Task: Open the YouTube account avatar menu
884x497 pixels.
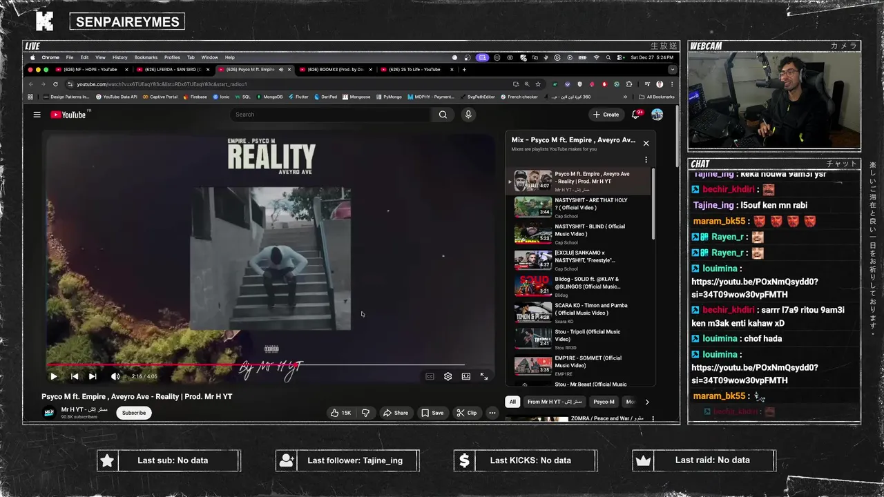Action: coord(657,115)
